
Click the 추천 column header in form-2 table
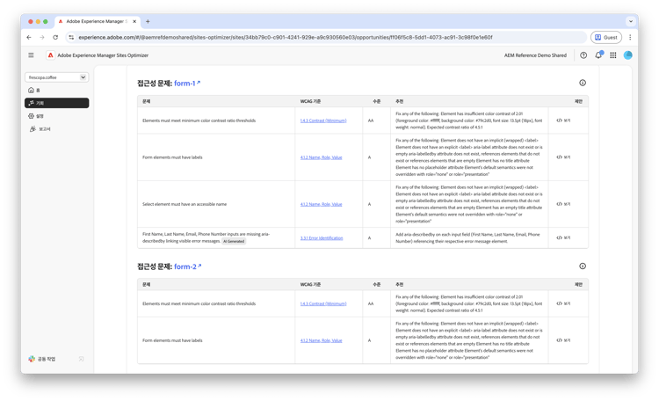pyautogui.click(x=399, y=285)
